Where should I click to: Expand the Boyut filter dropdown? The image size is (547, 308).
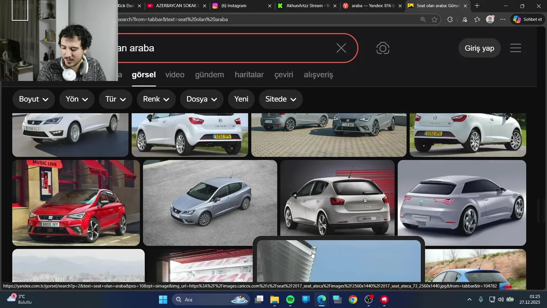[x=34, y=99]
